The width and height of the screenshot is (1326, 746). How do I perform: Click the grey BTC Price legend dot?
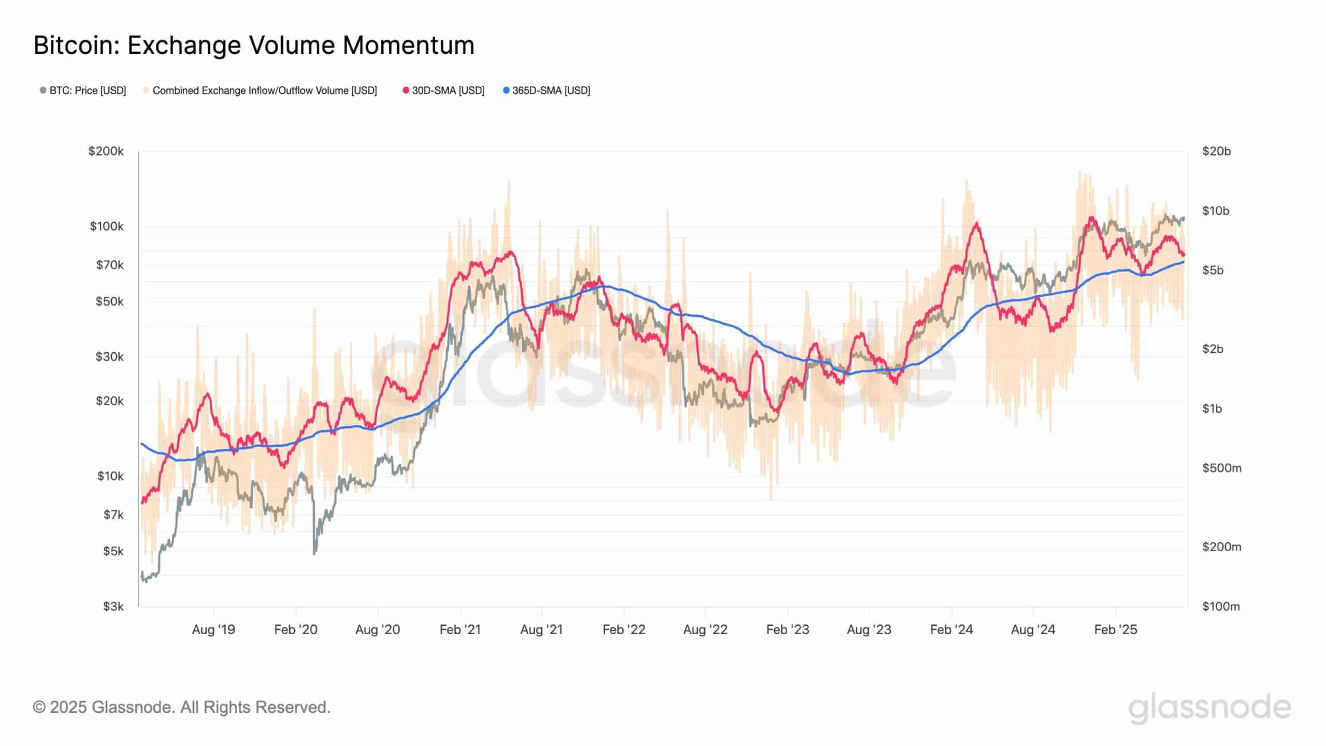tap(43, 91)
